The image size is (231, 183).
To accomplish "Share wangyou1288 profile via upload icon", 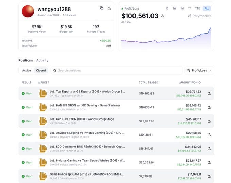I will [x=109, y=8].
